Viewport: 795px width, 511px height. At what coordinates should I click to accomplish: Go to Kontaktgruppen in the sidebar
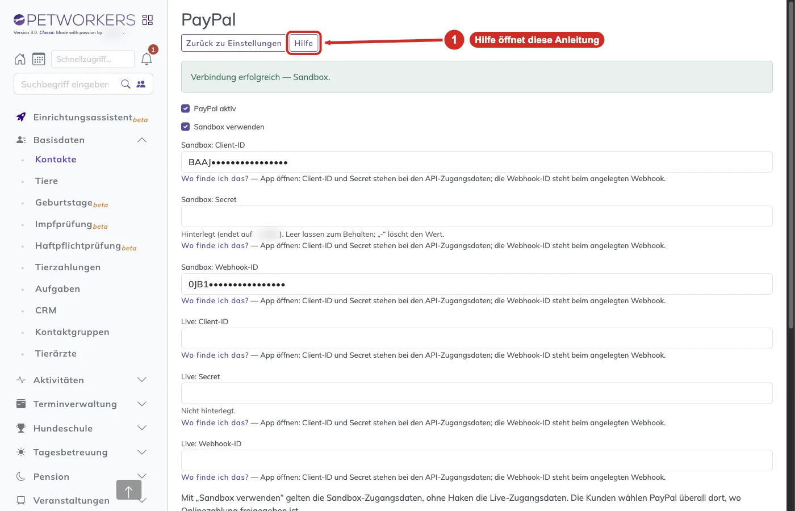[x=72, y=332]
